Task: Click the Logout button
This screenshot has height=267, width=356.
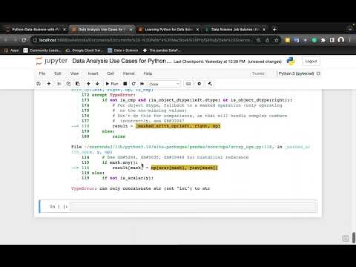Action: (311, 61)
